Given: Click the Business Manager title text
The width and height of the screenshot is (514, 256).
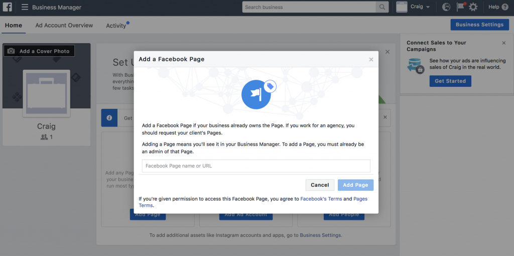Looking at the screenshot, I should 57,7.
